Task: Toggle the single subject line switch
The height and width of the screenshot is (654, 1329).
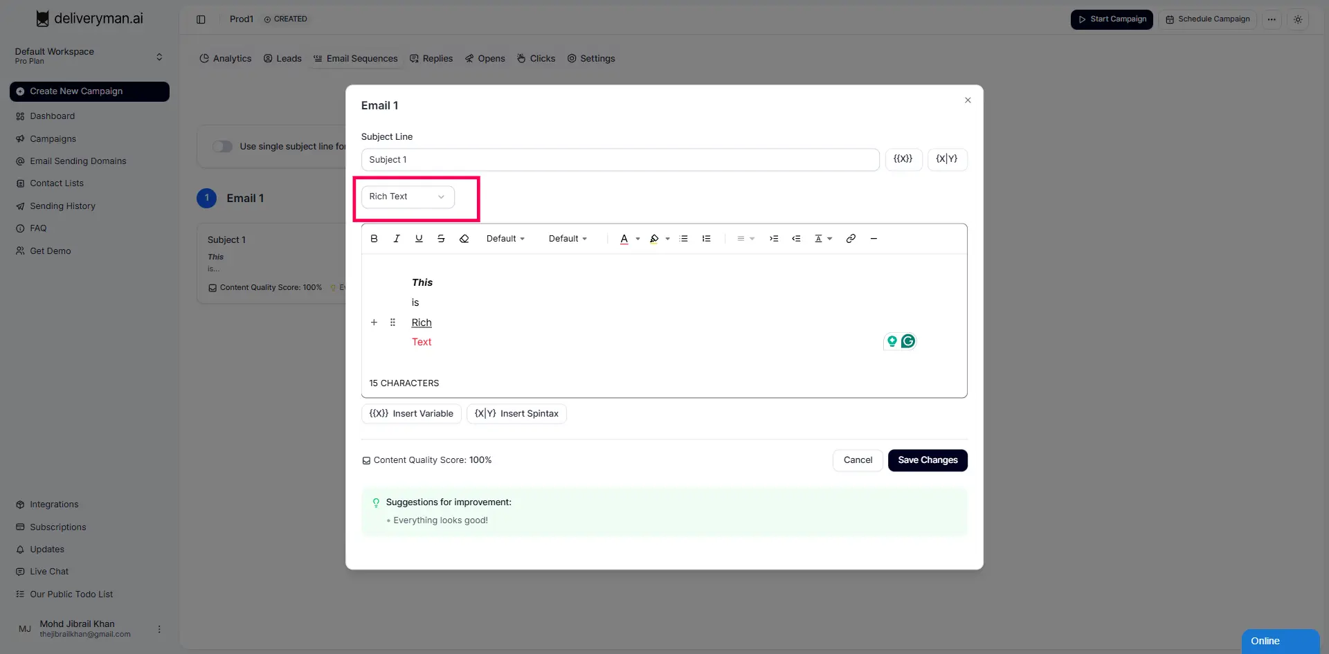Action: pyautogui.click(x=222, y=147)
